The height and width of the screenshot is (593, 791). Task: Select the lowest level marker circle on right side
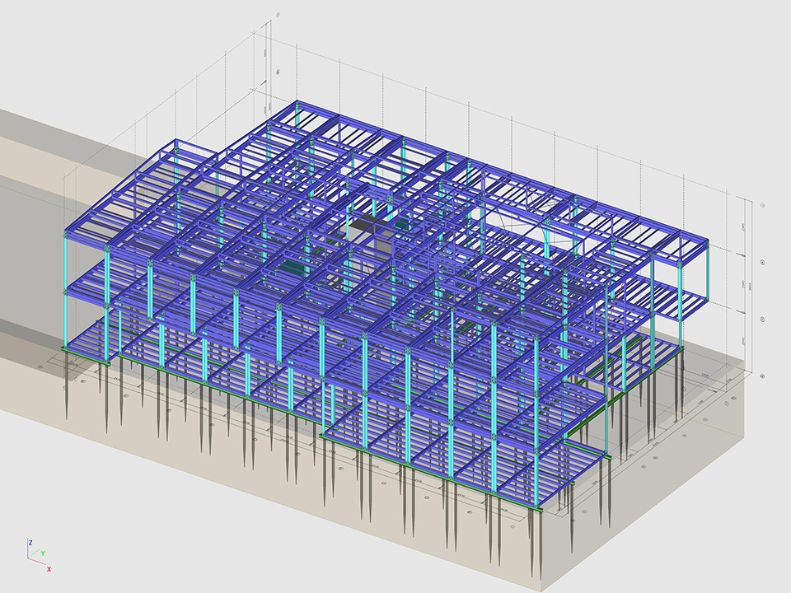[x=762, y=376]
